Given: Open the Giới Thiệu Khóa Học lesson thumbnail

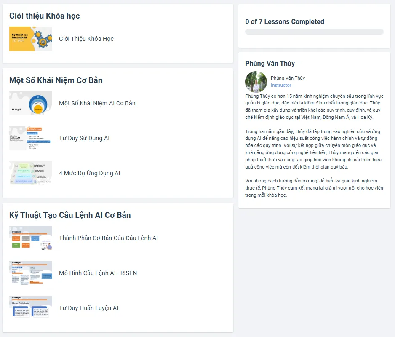Looking at the screenshot, I should [31, 39].
